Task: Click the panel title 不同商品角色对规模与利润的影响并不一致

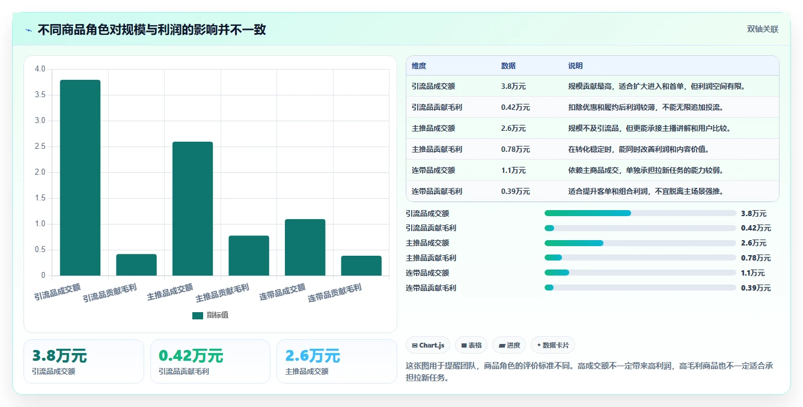Action: click(151, 30)
